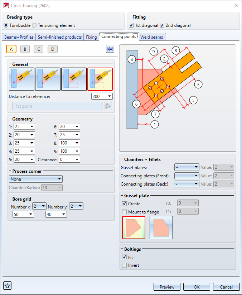The height and width of the screenshot is (295, 242).
Task: Open Geometry value 6 dropdown
Action: pyautogui.click(x=69, y=127)
